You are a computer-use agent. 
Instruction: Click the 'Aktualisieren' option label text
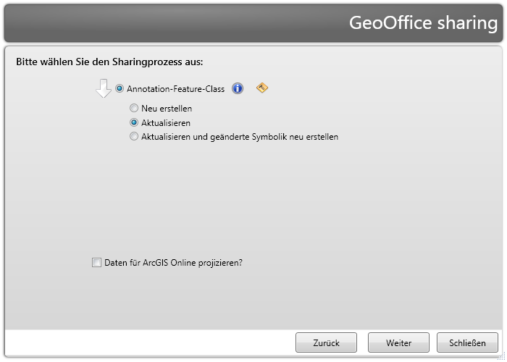point(166,123)
